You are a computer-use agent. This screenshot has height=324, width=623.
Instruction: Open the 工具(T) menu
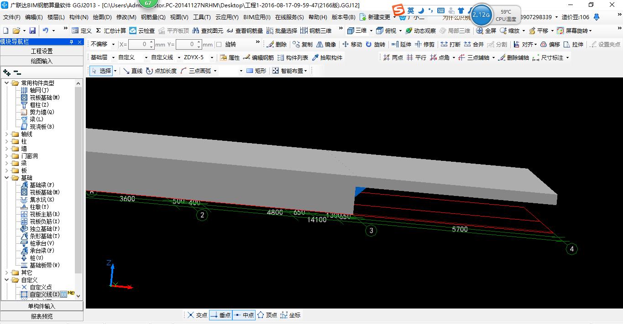pyautogui.click(x=202, y=17)
